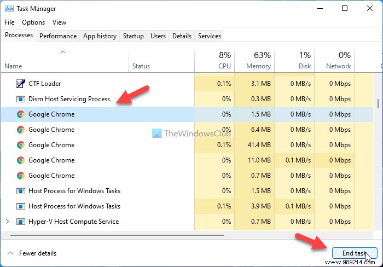Click the 63% total memory usage figure
The image size is (383, 267).
(x=262, y=55)
